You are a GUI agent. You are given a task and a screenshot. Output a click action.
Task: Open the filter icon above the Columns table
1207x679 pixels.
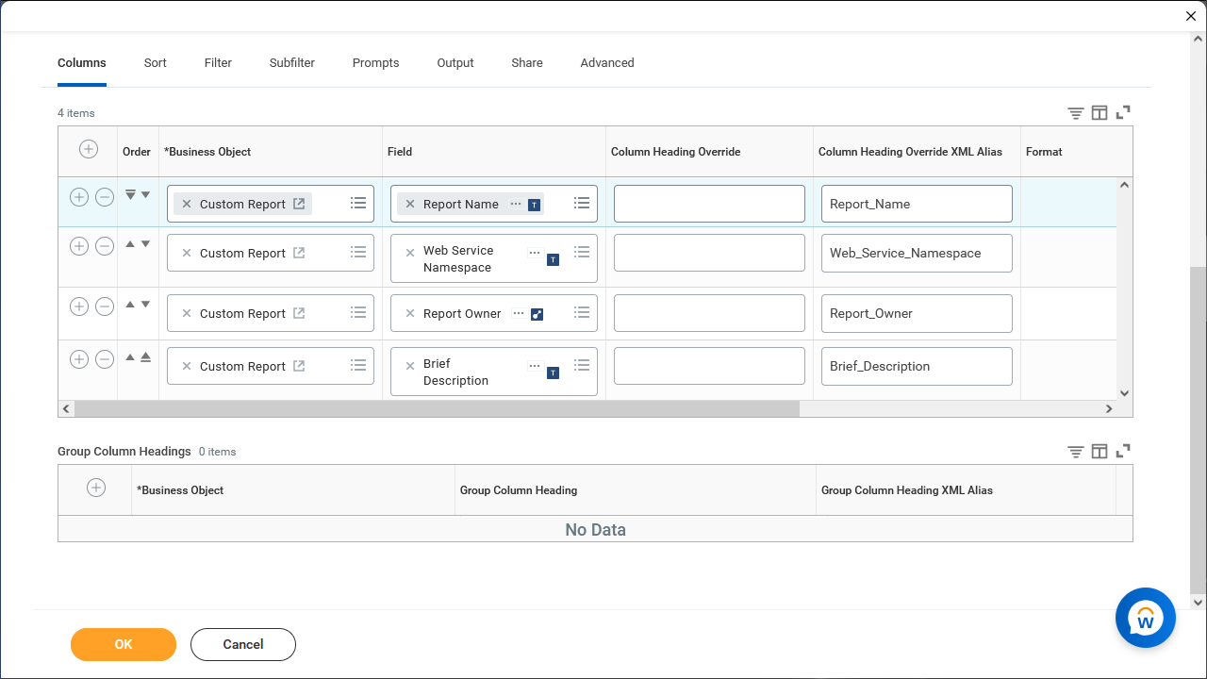point(1075,112)
